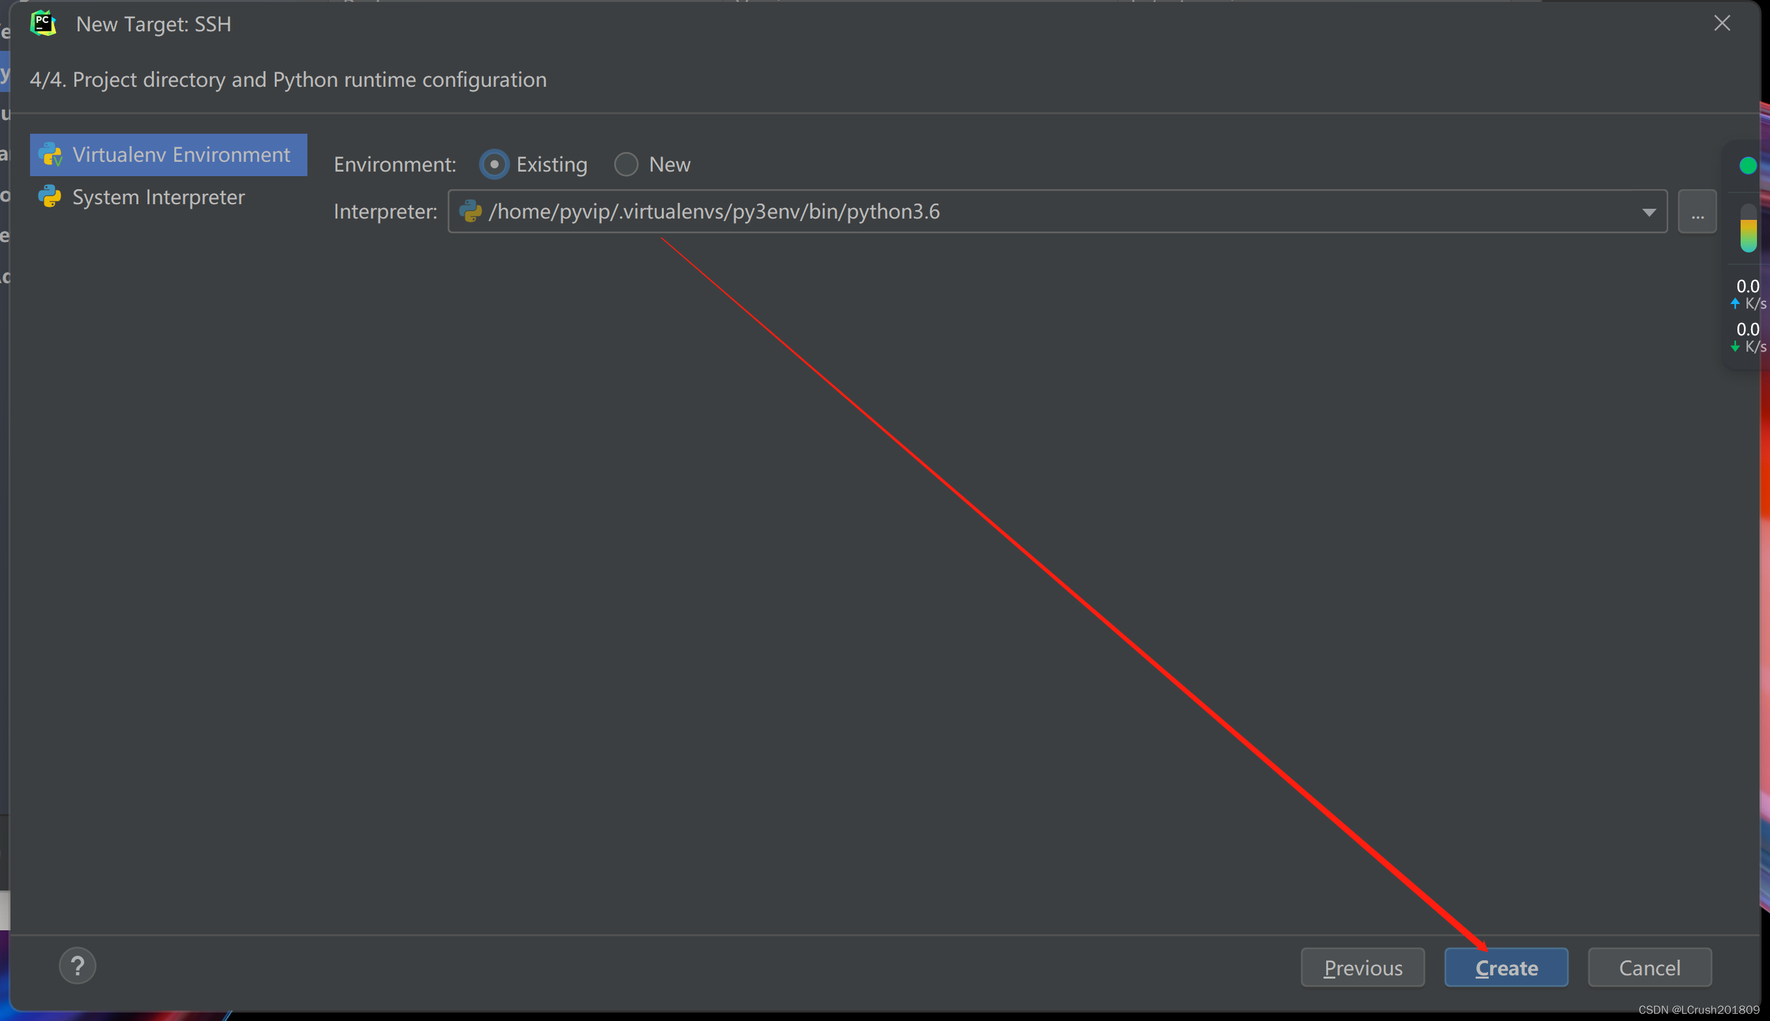This screenshot has height=1021, width=1770.
Task: Select the Existing environment radio button
Action: [x=492, y=164]
